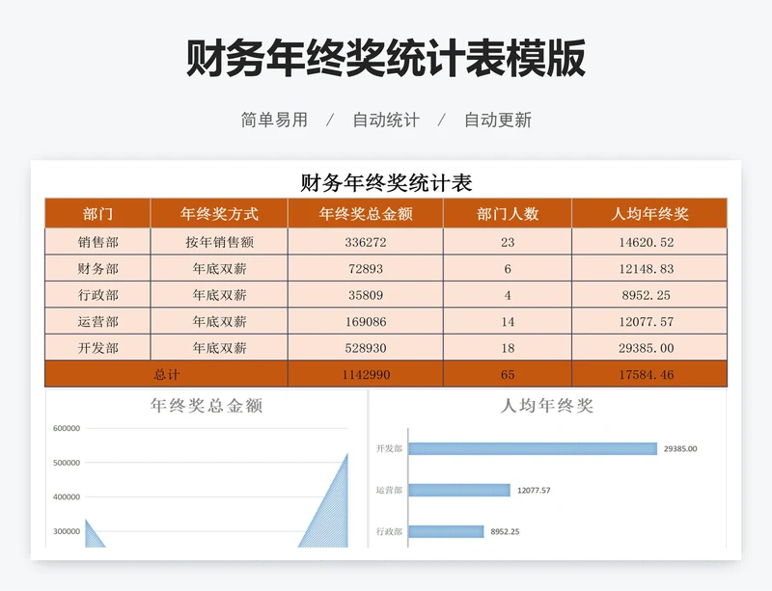
Task: Click the 400000 axis label
Action: [67, 497]
